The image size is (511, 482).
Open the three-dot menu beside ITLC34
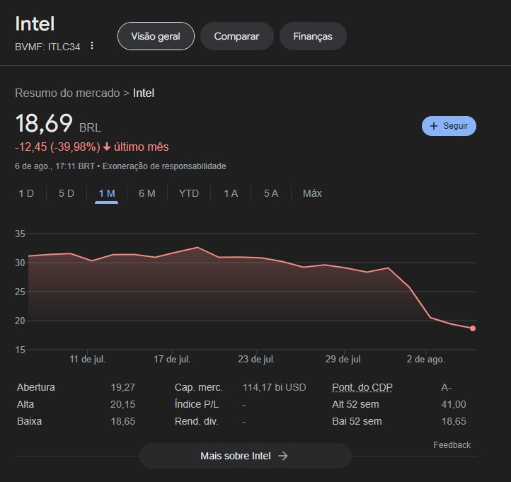point(91,46)
